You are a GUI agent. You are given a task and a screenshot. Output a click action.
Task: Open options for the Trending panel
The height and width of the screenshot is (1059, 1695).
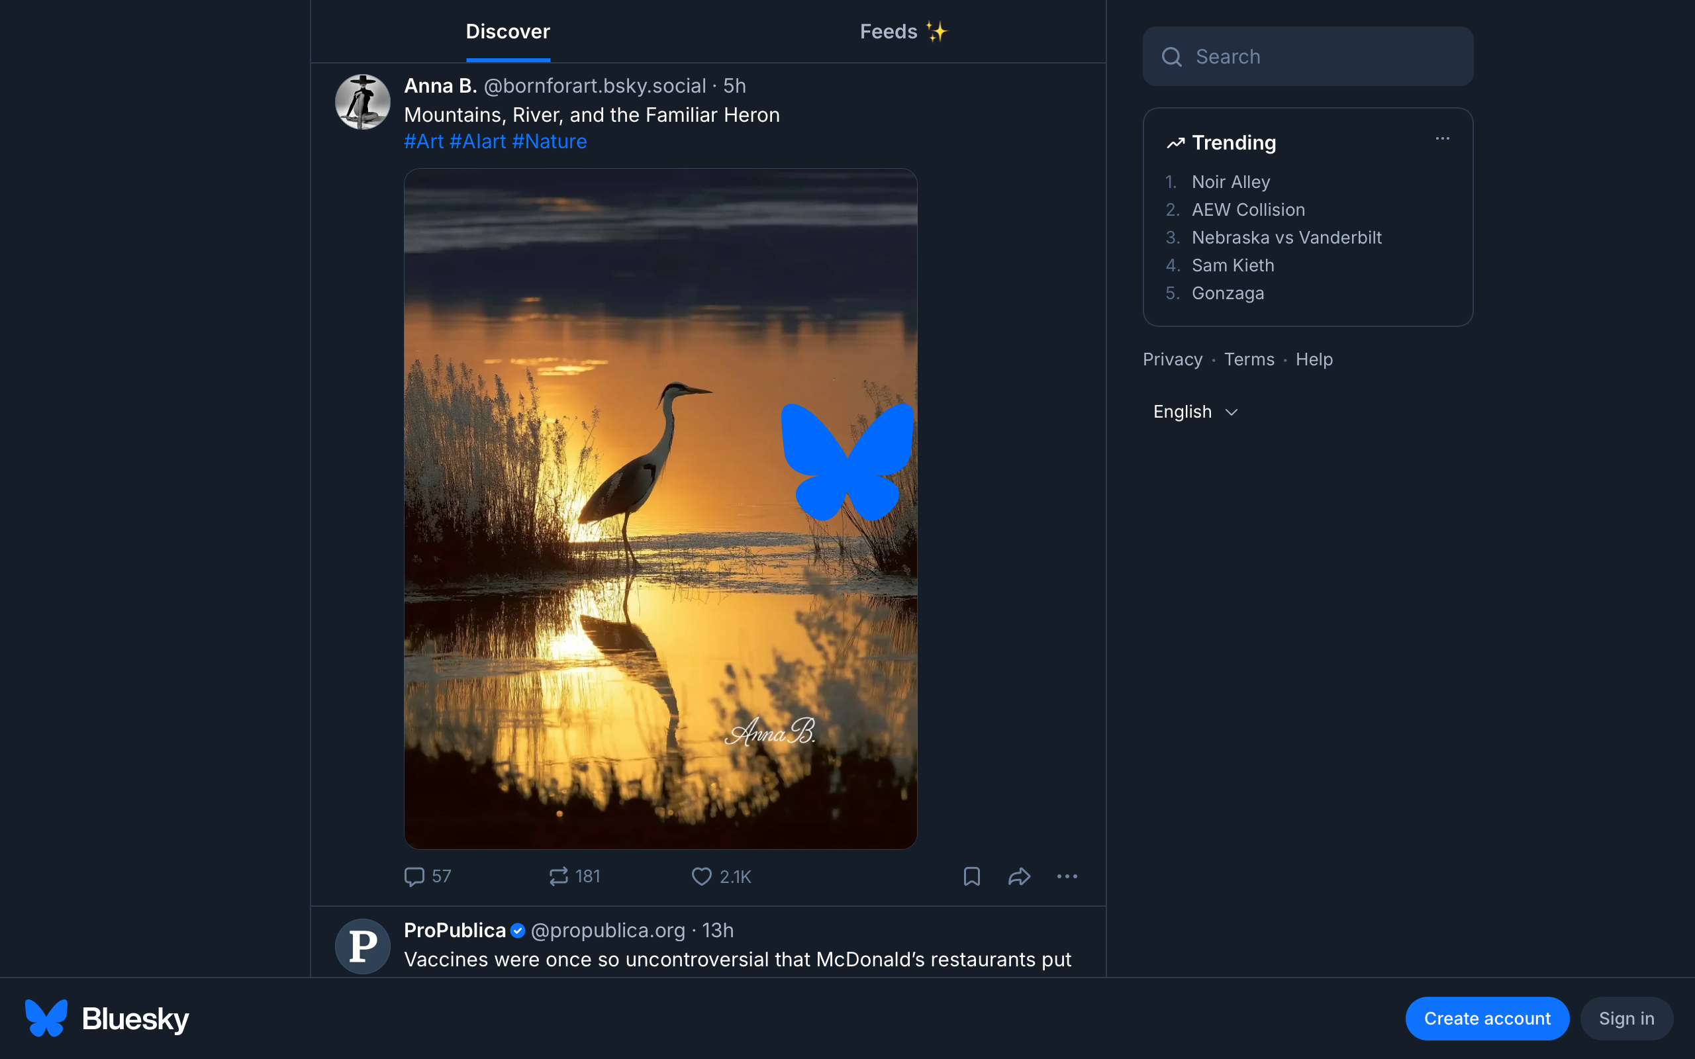click(x=1441, y=139)
